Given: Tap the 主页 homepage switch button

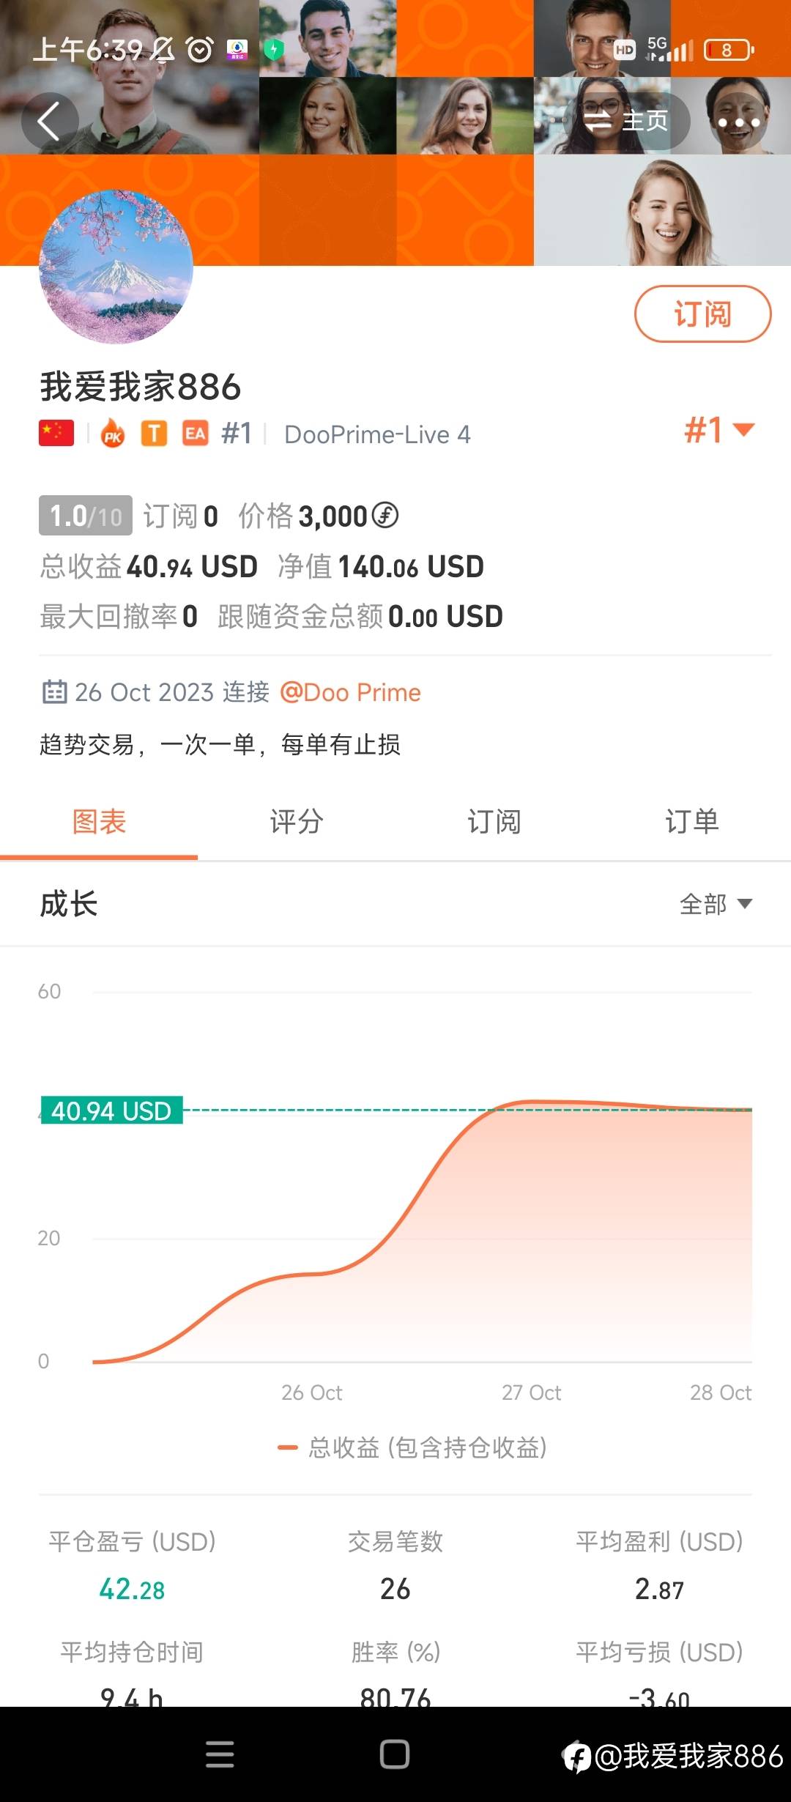Looking at the screenshot, I should 627,121.
